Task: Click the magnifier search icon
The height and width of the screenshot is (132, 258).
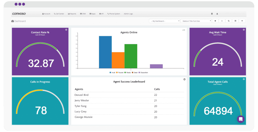Action: [229, 21]
